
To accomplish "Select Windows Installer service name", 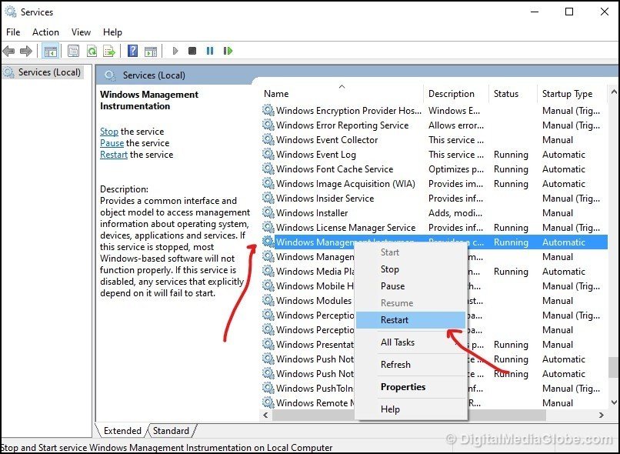I will click(312, 213).
